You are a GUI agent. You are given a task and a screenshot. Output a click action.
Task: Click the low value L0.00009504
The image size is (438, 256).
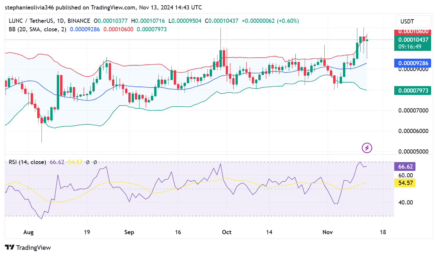click(186, 21)
